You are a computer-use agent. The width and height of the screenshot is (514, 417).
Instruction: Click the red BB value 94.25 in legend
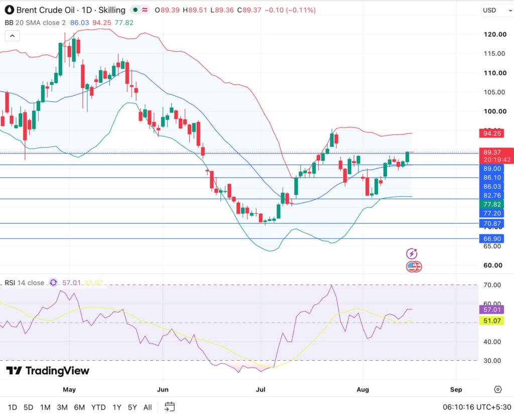pyautogui.click(x=101, y=23)
